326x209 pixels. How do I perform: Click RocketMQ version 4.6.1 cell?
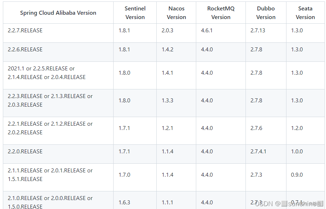point(207,31)
